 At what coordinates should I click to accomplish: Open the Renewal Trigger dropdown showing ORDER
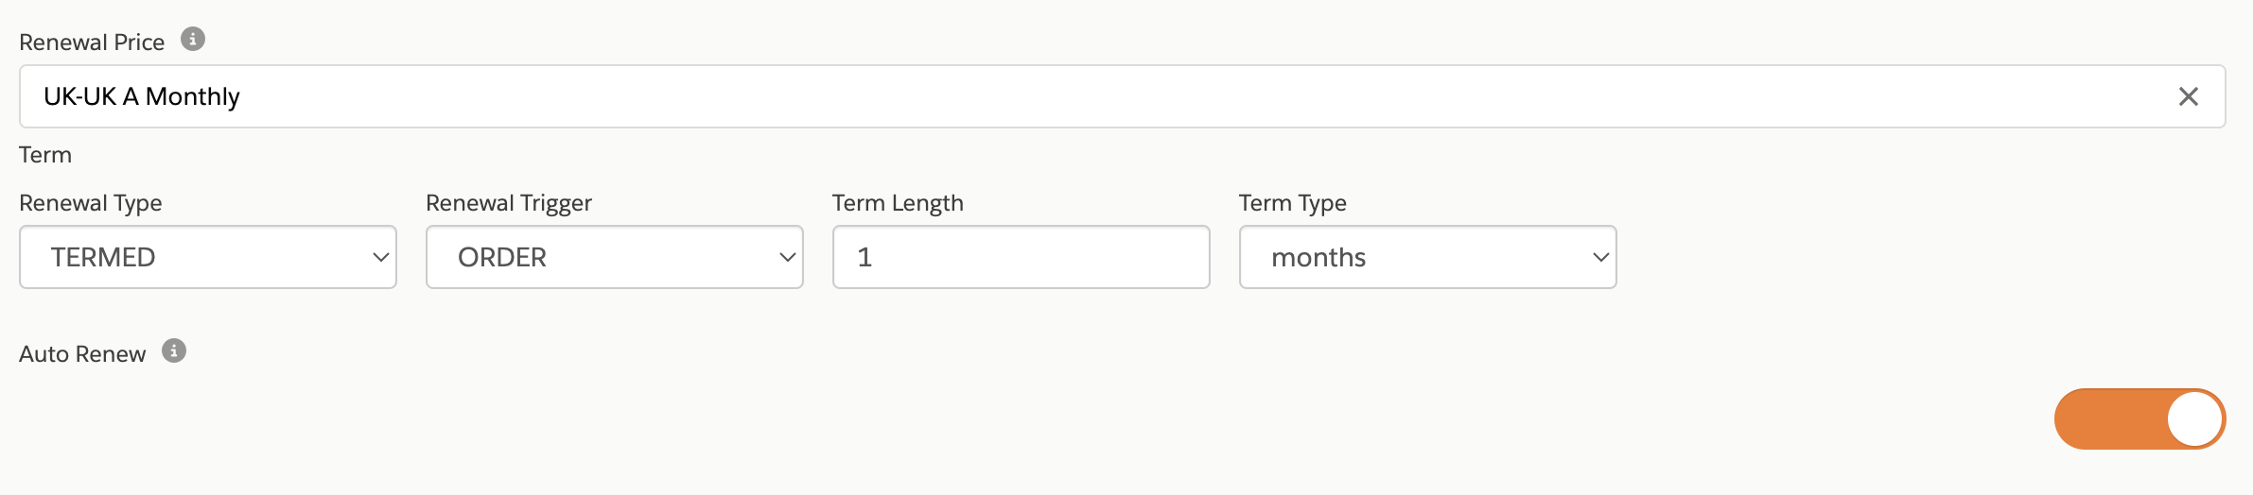[615, 257]
